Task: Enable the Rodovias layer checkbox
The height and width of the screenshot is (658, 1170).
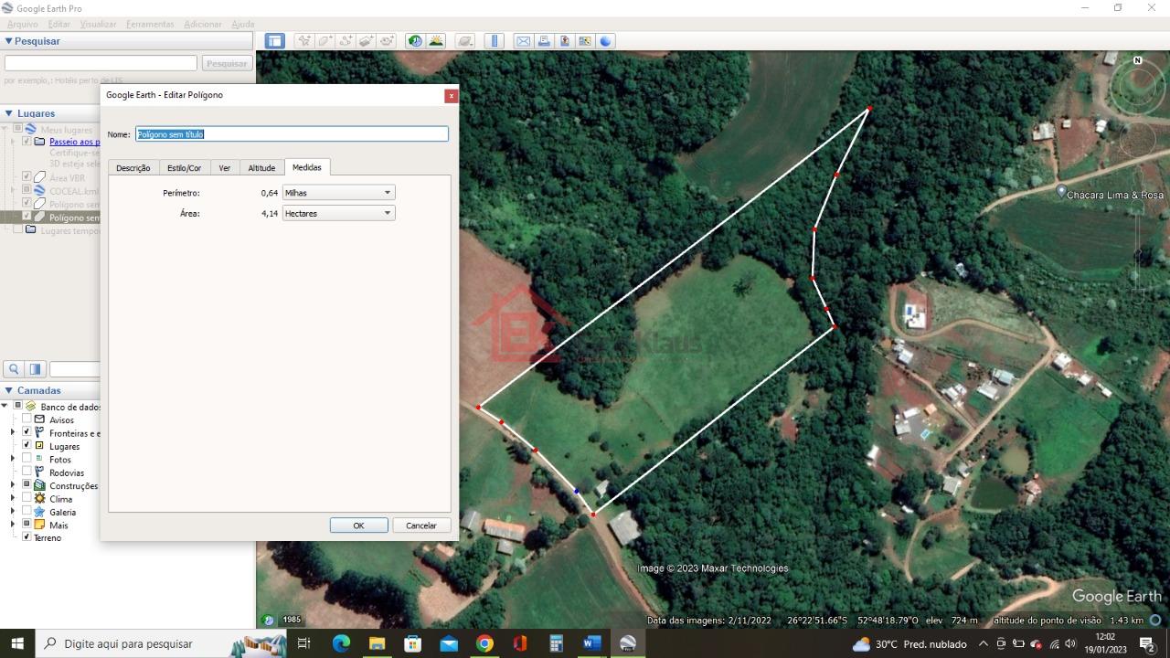Action: point(27,472)
